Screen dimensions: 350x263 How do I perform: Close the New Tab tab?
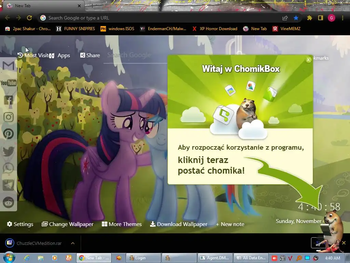tap(79, 6)
